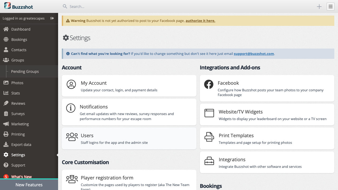Log out with the icon beside greatescapes

coord(52,18)
